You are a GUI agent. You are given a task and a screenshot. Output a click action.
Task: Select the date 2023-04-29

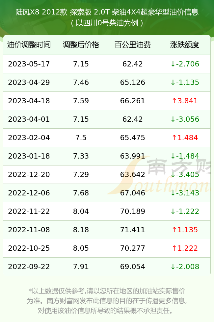(x=29, y=83)
